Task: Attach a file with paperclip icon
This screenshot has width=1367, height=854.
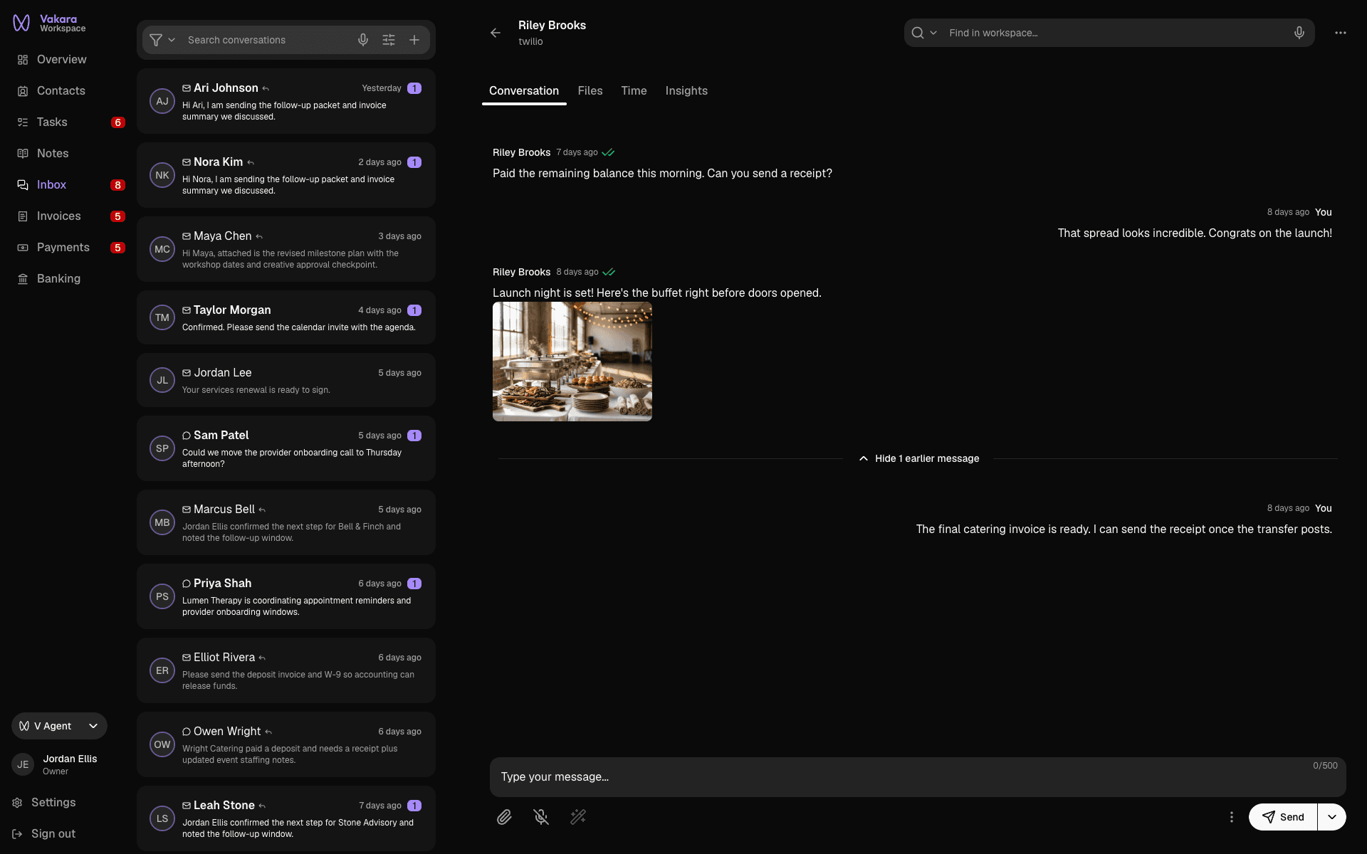Action: pyautogui.click(x=504, y=817)
